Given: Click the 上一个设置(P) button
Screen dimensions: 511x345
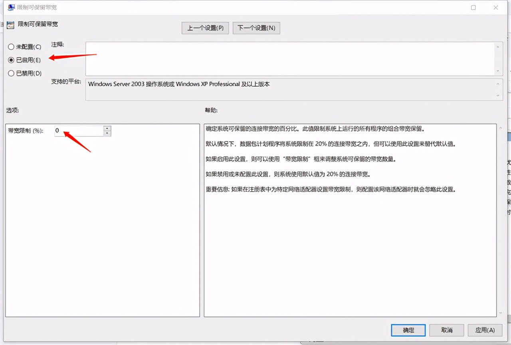Looking at the screenshot, I should tap(205, 28).
